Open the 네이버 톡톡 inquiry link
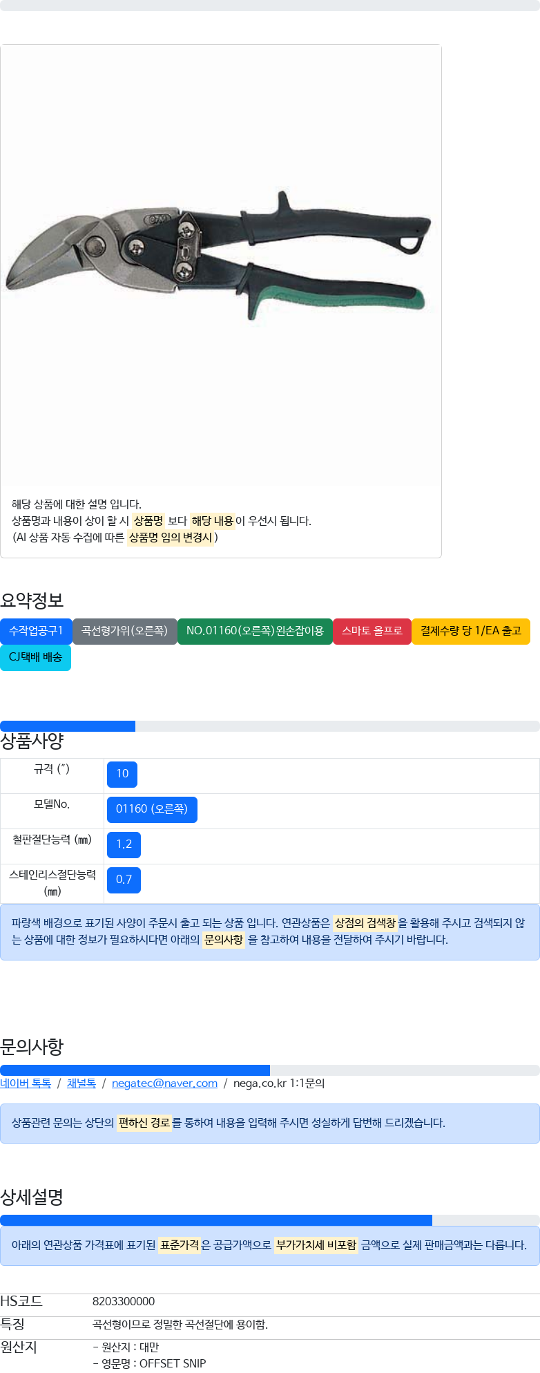This screenshot has height=1373, width=540. [26, 1083]
